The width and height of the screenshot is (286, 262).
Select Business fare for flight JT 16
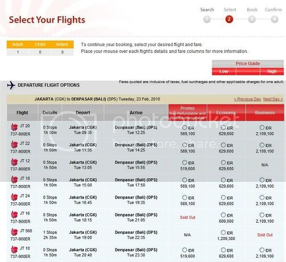tap(262, 215)
